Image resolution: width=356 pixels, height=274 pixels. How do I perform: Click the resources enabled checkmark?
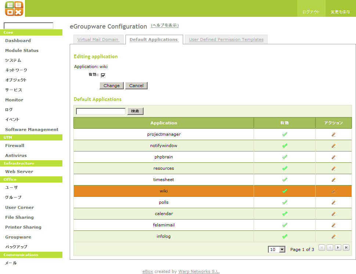(x=285, y=168)
